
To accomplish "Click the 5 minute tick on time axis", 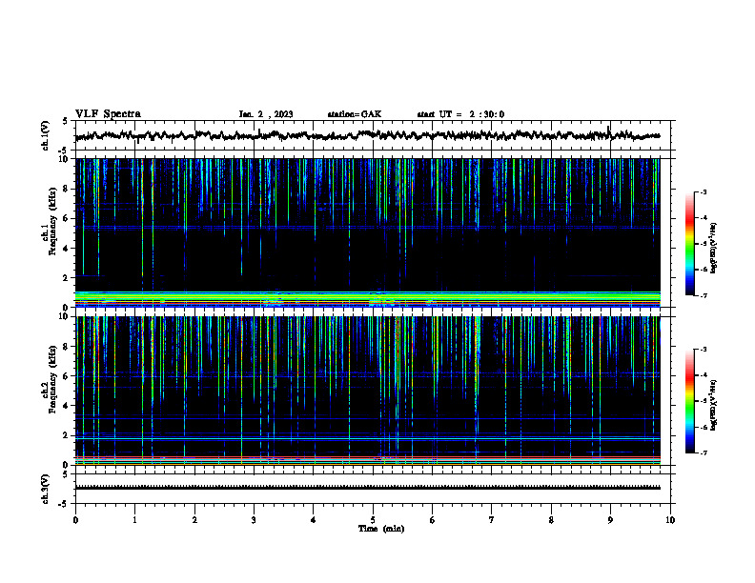I will click(373, 520).
